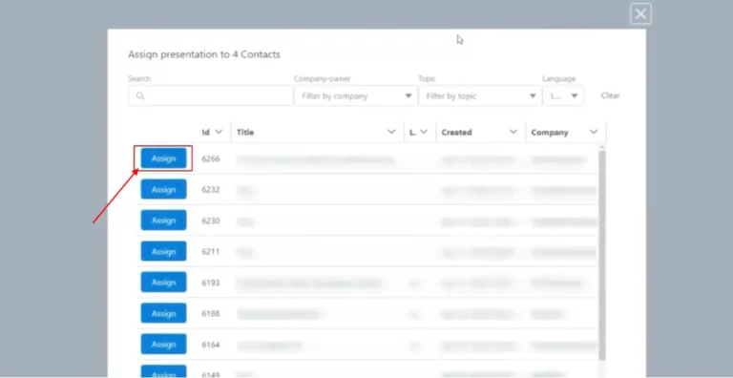Click the table's vertical scrollbar thumb
Image resolution: width=733 pixels, height=378 pixels.
point(602,255)
